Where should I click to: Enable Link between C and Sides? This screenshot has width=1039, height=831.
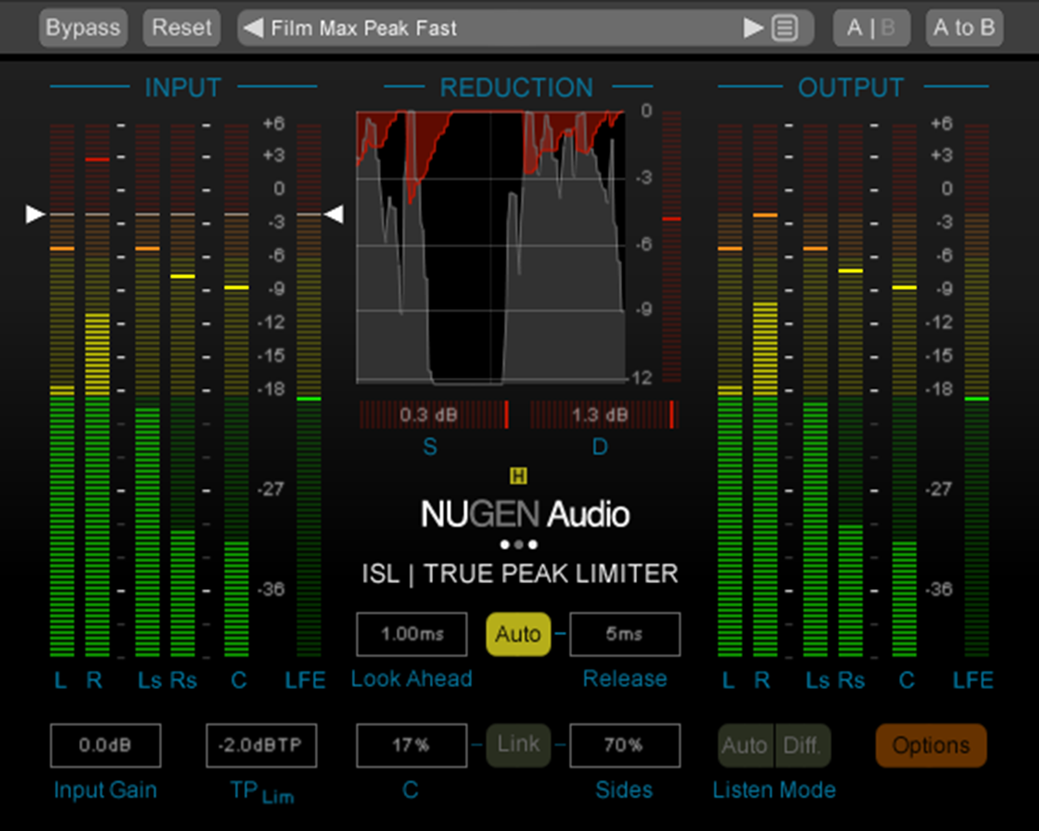518,744
